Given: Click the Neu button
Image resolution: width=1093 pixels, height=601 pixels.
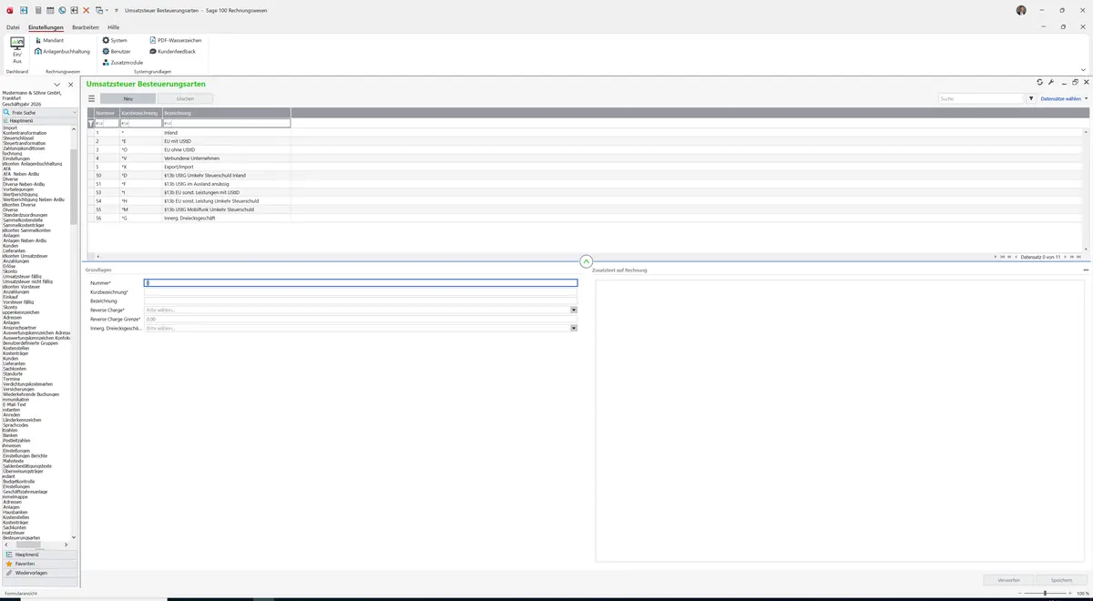Looking at the screenshot, I should tap(128, 98).
